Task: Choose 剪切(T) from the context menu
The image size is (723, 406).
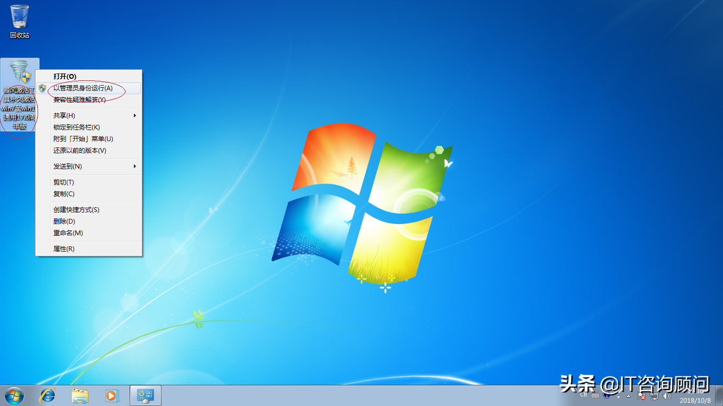Action: coord(88,182)
